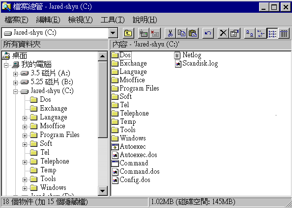The height and width of the screenshot is (208, 292).
Task: Click the Paste clipboard icon
Action: point(193,33)
